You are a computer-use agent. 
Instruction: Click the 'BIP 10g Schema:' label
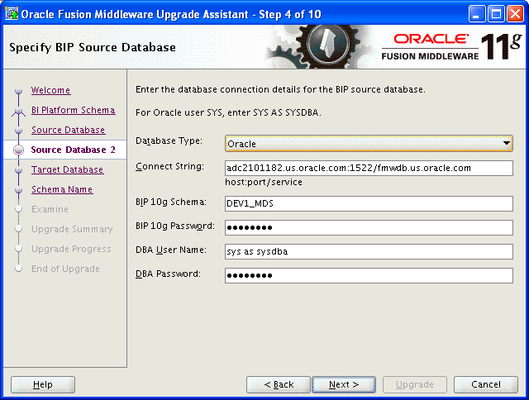[x=171, y=202]
